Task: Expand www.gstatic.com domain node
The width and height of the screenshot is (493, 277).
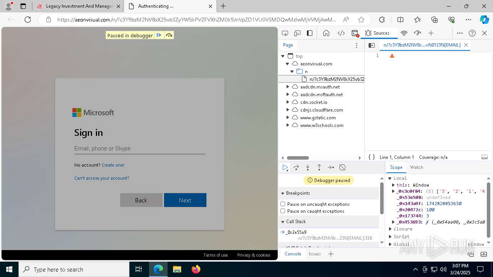Action: [287, 118]
